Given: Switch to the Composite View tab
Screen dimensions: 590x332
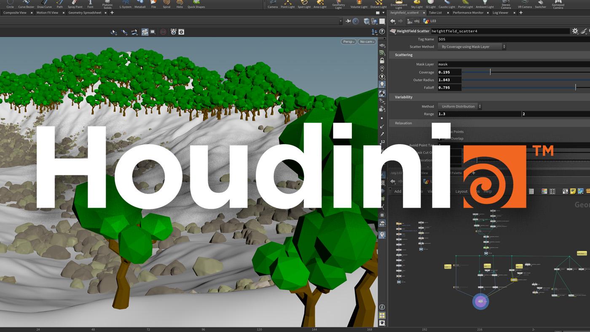Looking at the screenshot, I should click(15, 13).
